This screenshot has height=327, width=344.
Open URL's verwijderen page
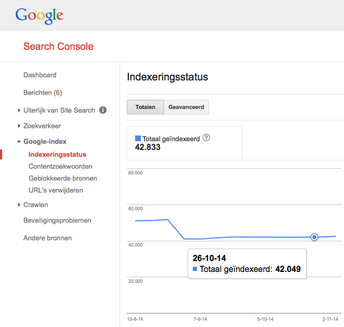coord(56,190)
